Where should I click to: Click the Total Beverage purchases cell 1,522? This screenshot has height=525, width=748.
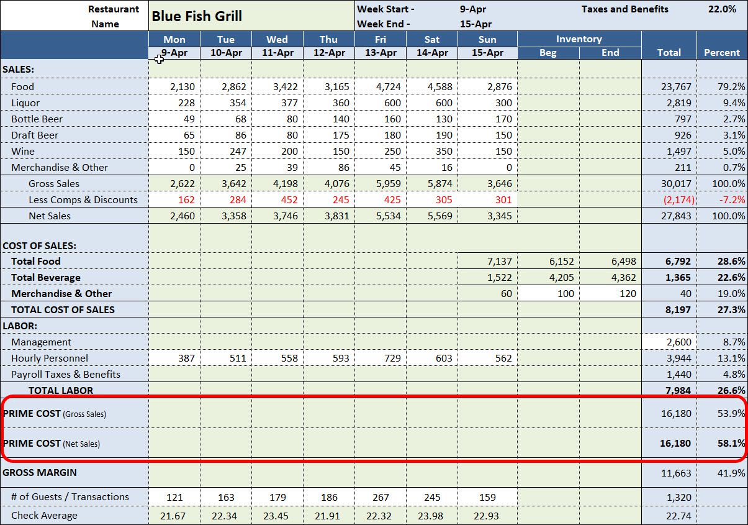(x=487, y=278)
